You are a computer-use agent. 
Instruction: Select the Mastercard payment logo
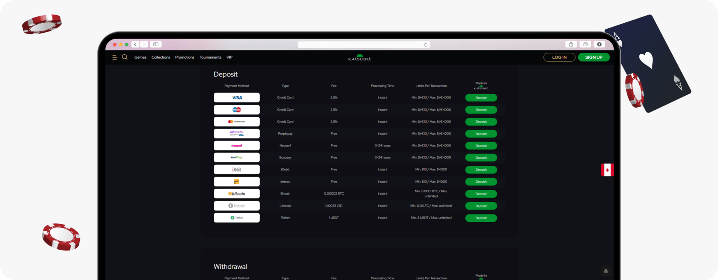237,122
